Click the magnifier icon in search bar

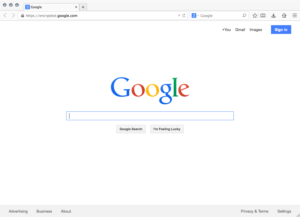tap(244, 16)
